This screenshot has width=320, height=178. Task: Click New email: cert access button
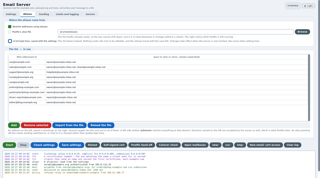pyautogui.click(x=265, y=145)
